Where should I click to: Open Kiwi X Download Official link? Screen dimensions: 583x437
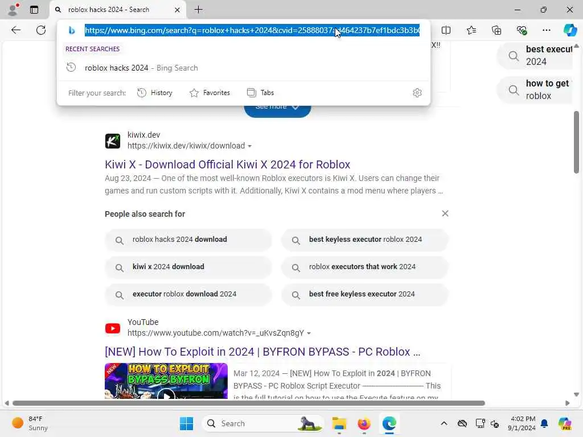coord(227,164)
